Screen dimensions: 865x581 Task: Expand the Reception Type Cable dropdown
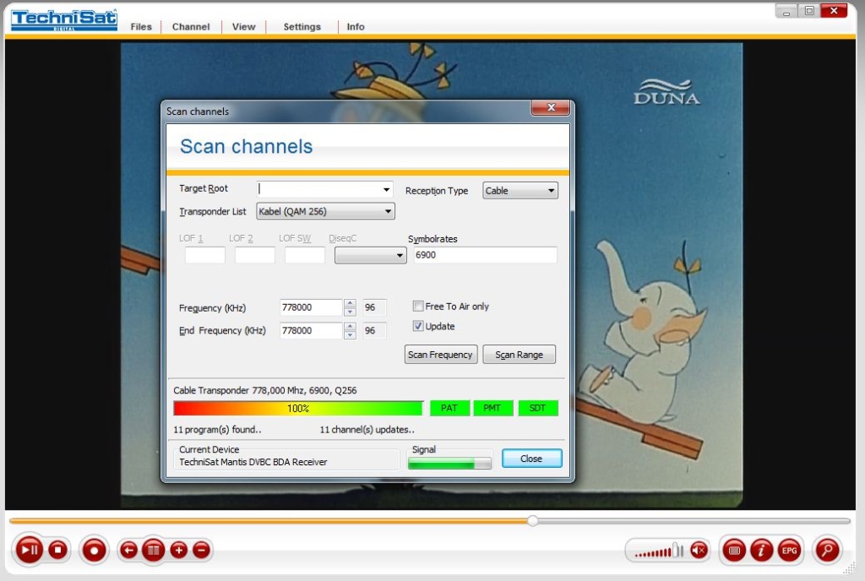[x=520, y=191]
